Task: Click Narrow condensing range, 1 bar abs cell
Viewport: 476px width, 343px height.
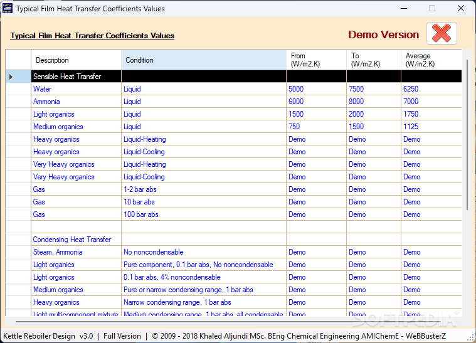Action: (204, 302)
